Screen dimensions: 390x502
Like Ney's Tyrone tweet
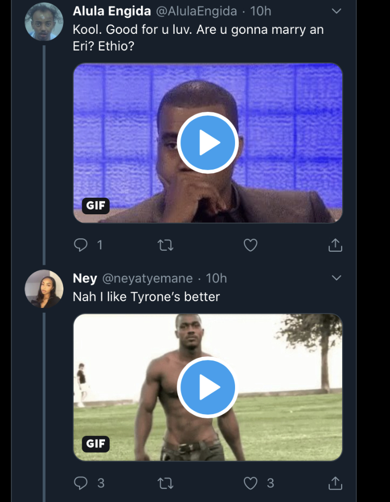tap(251, 483)
